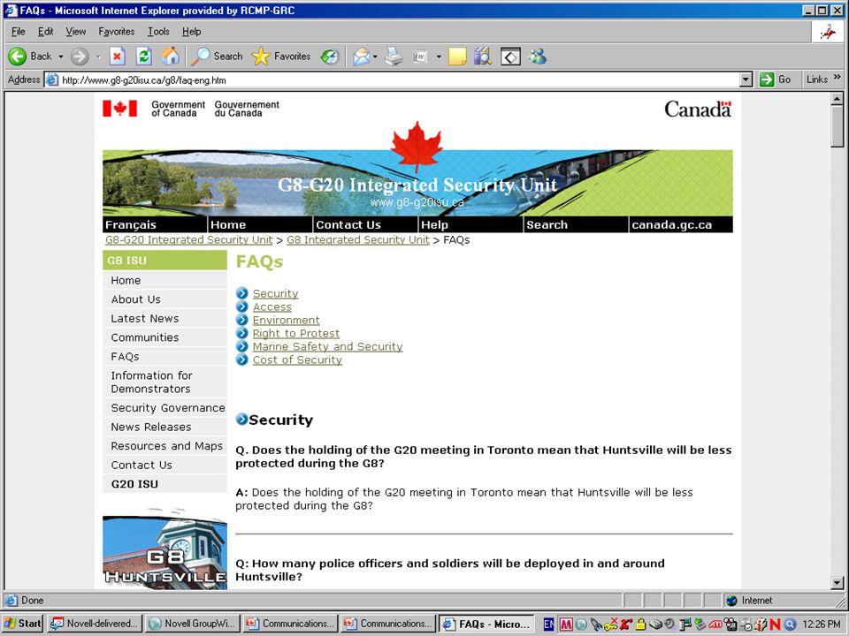Open Resources and Maps sidebar item
Viewport: 849px width, 636px height.
coord(164,445)
